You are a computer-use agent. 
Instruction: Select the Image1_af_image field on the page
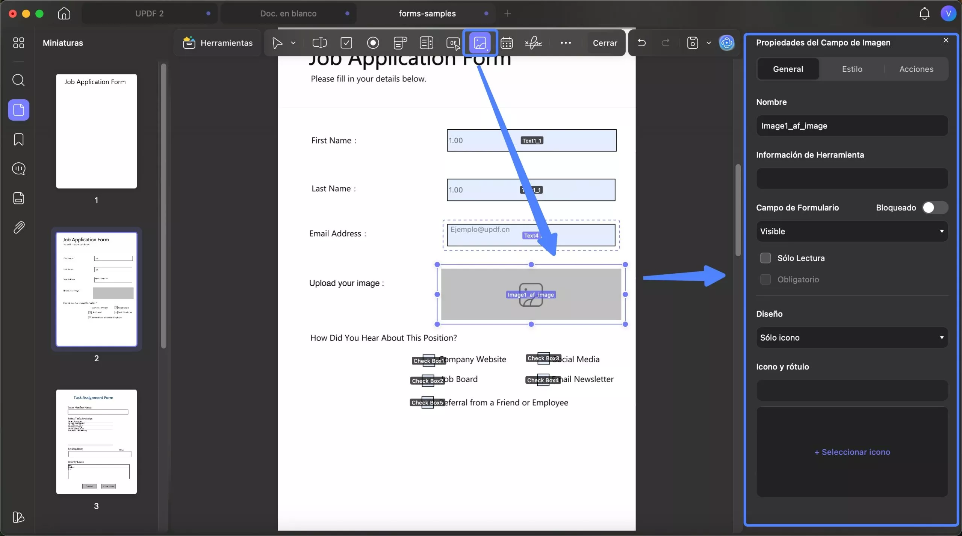coord(531,294)
